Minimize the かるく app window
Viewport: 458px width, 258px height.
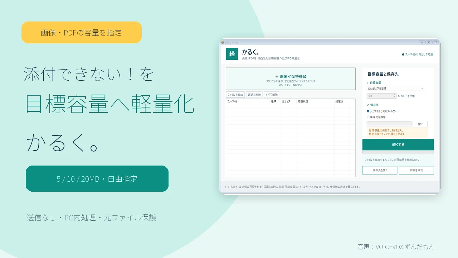pyautogui.click(x=422, y=42)
